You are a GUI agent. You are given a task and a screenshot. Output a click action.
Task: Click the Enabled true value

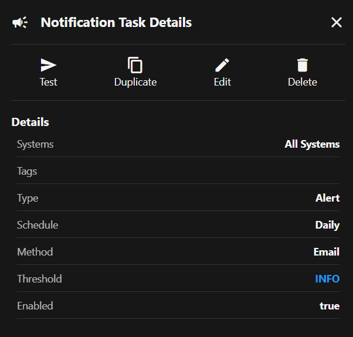click(x=330, y=306)
